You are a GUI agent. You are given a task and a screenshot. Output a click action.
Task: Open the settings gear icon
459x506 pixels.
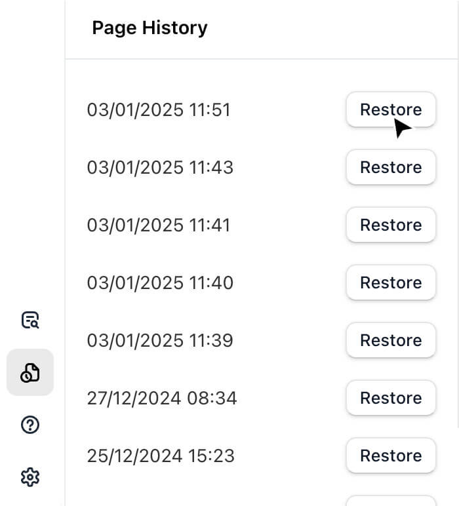30,477
